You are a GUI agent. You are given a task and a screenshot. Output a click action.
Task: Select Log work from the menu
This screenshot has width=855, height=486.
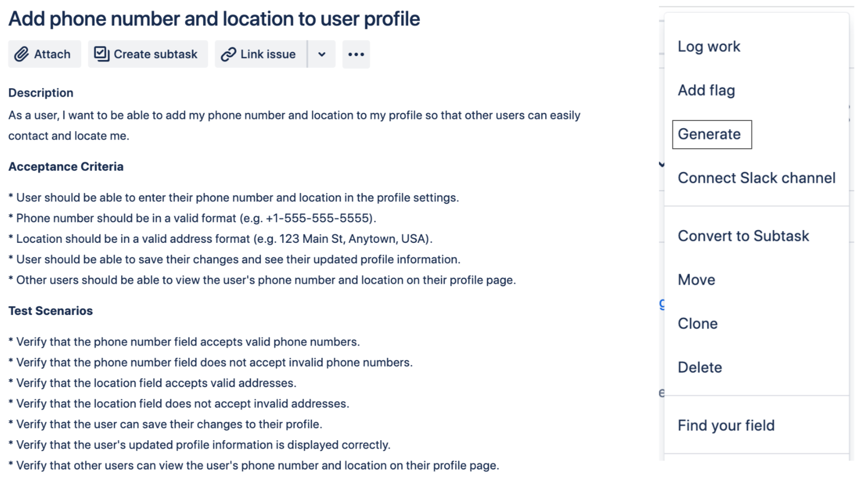point(709,47)
